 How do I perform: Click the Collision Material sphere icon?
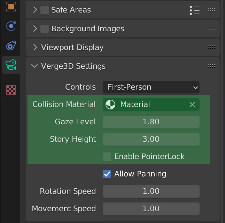click(x=110, y=105)
